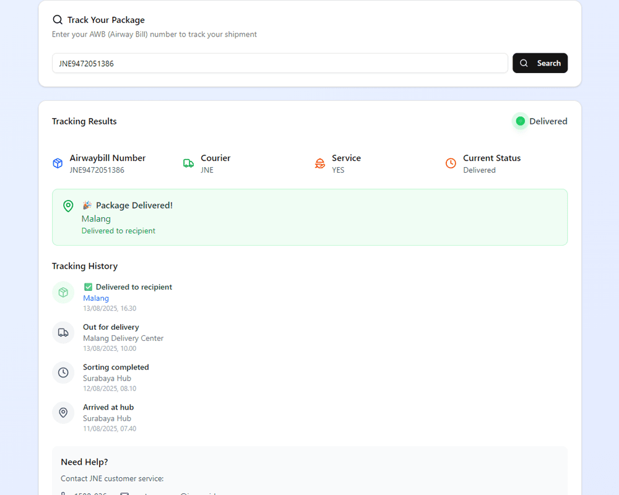Image resolution: width=619 pixels, height=495 pixels.
Task: Click the blue Malang link in Tracking History
Action: pos(96,298)
